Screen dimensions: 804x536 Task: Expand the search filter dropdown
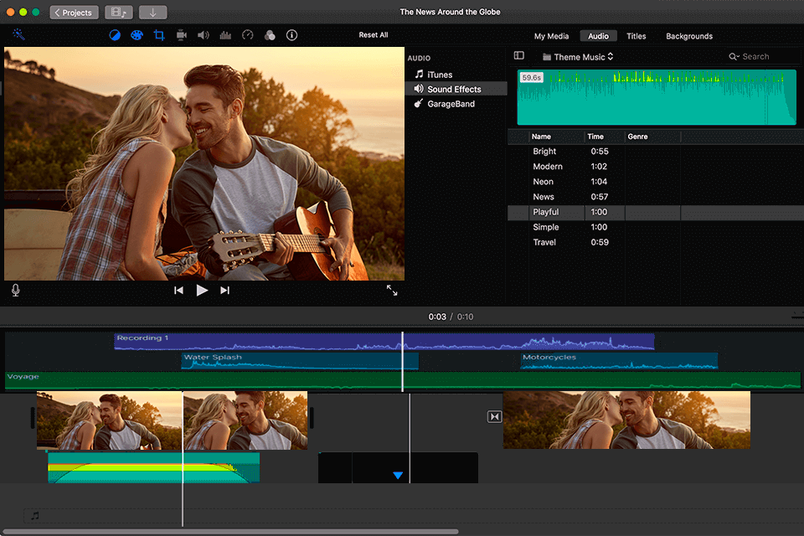coord(734,57)
